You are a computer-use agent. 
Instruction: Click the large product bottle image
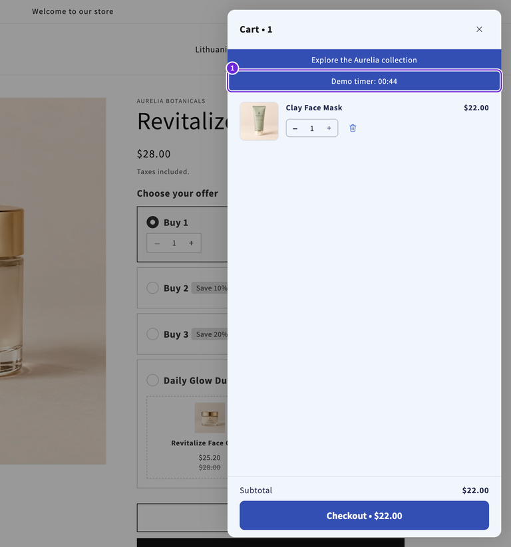tap(53, 281)
